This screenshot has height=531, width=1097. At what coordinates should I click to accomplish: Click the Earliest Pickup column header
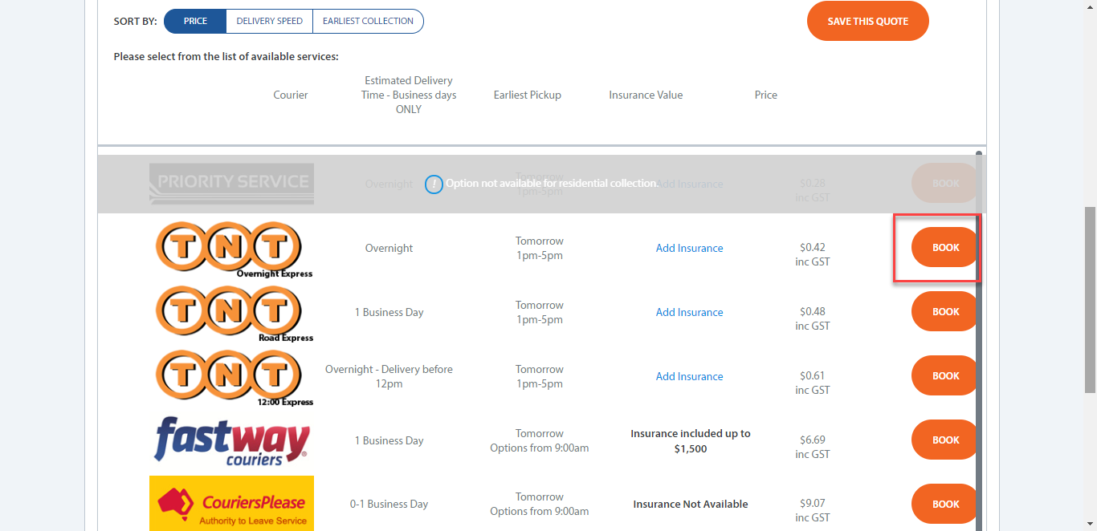tap(527, 95)
